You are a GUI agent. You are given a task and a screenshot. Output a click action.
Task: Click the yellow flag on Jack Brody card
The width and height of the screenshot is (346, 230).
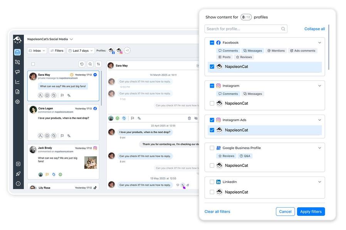click(47, 175)
